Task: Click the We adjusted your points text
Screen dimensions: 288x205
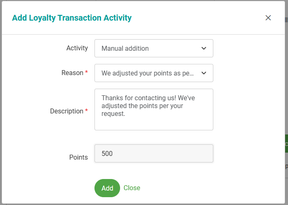Action: [147, 73]
